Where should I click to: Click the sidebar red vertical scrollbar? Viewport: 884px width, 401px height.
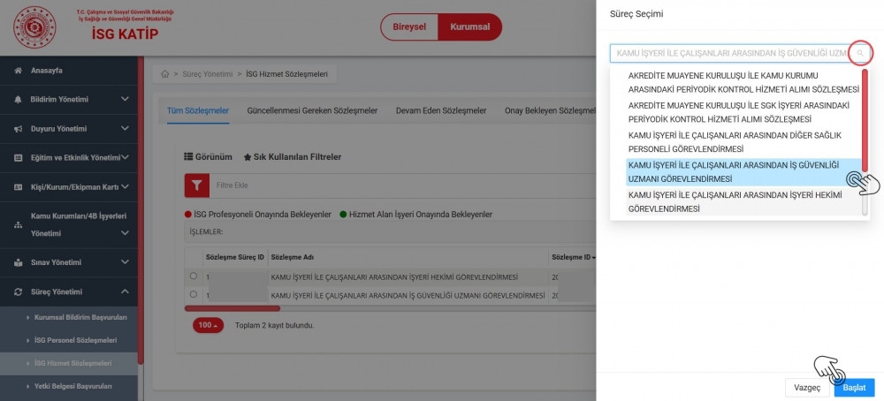click(x=141, y=210)
